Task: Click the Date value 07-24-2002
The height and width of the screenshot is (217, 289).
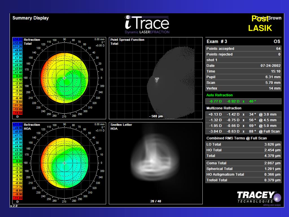Action: click(x=270, y=66)
